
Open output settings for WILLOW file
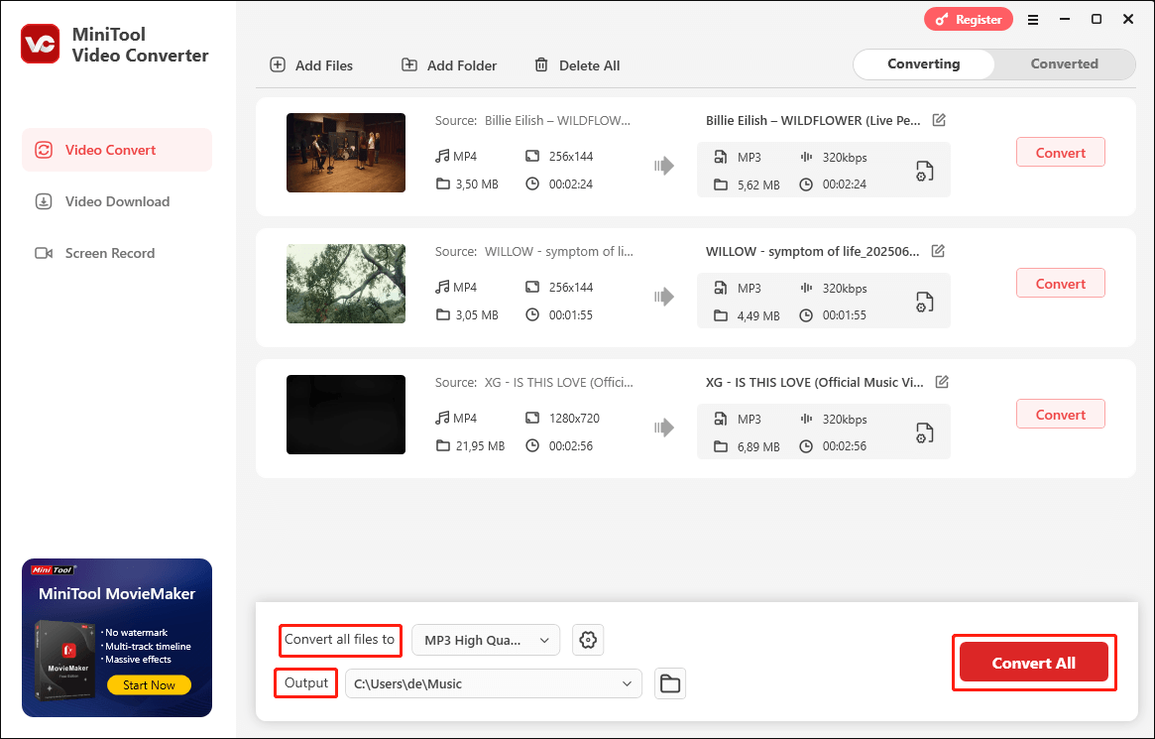[x=924, y=303]
